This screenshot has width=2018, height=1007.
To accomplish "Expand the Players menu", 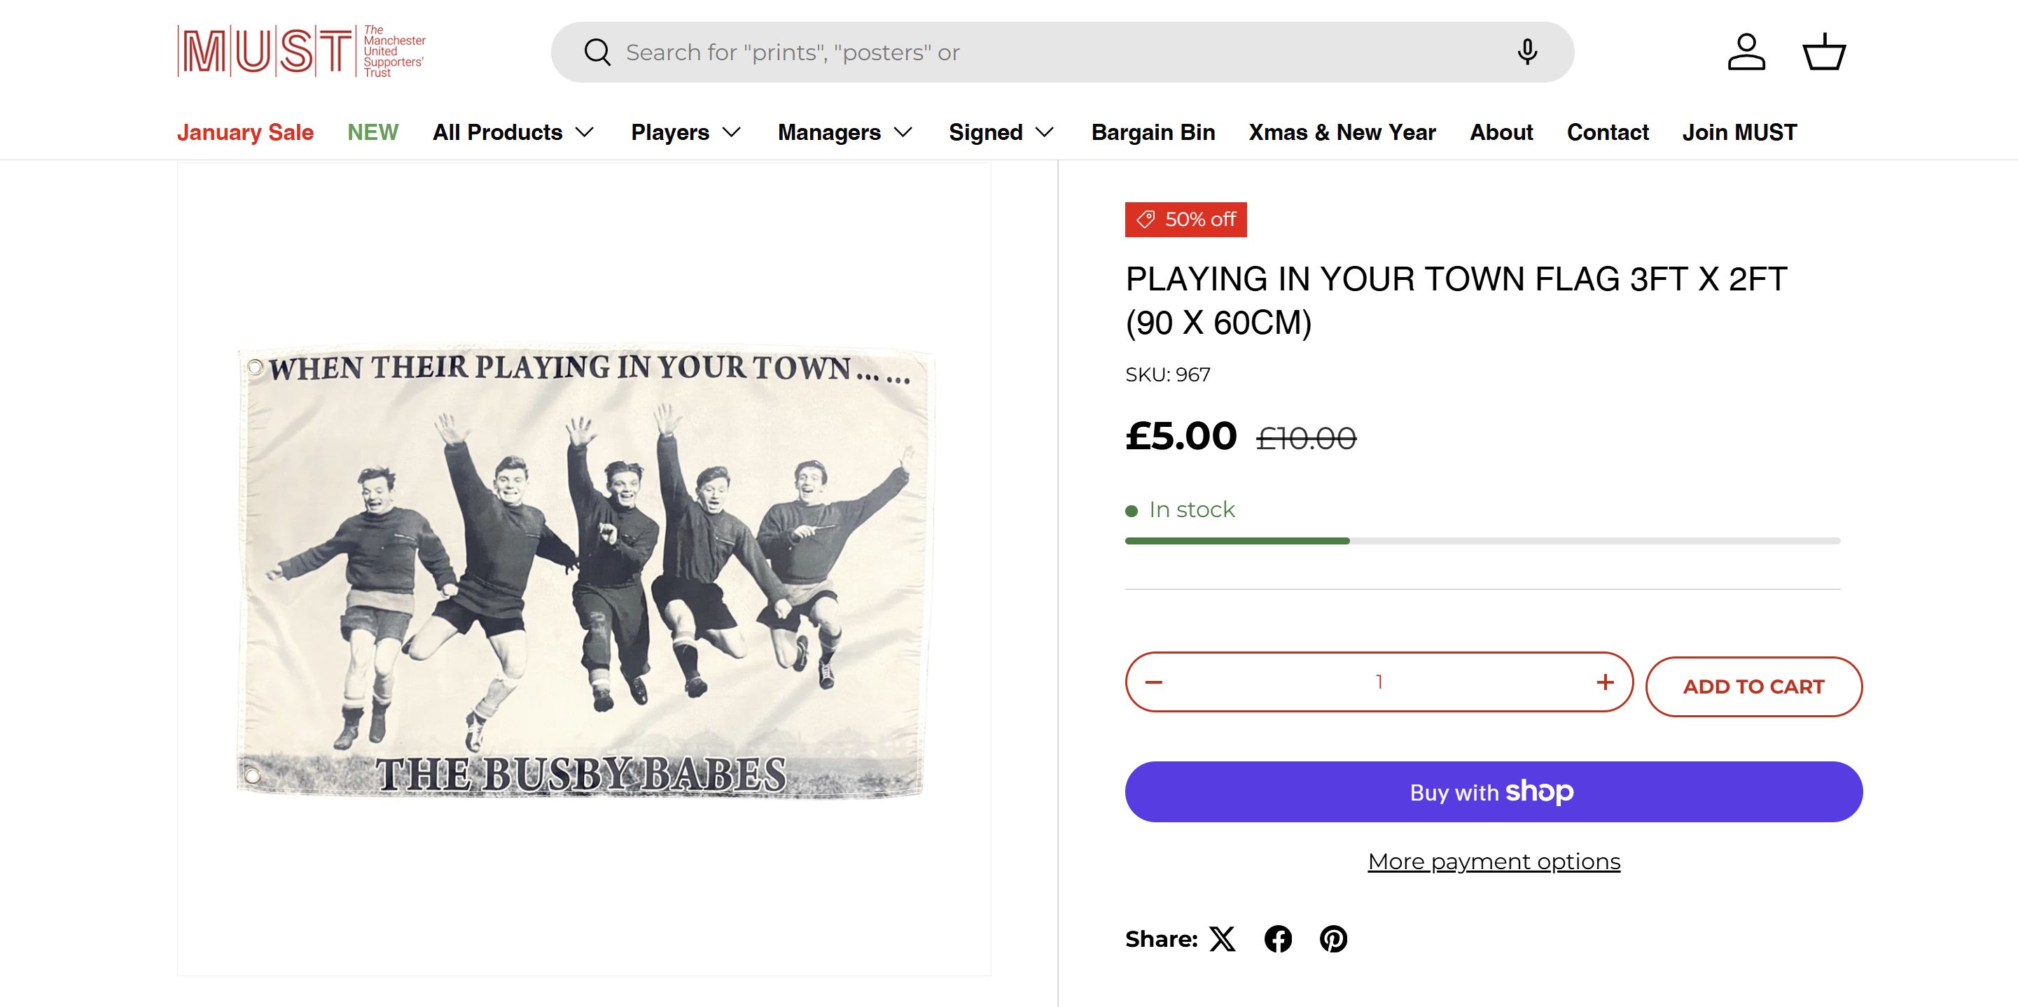I will pyautogui.click(x=686, y=132).
